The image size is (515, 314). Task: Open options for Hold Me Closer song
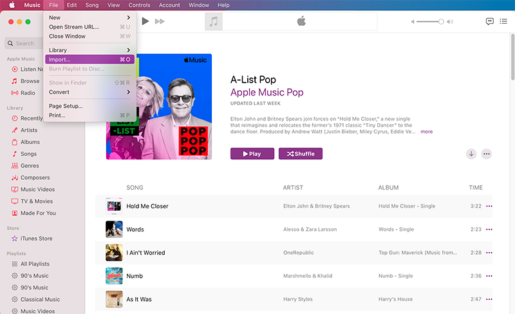click(489, 206)
